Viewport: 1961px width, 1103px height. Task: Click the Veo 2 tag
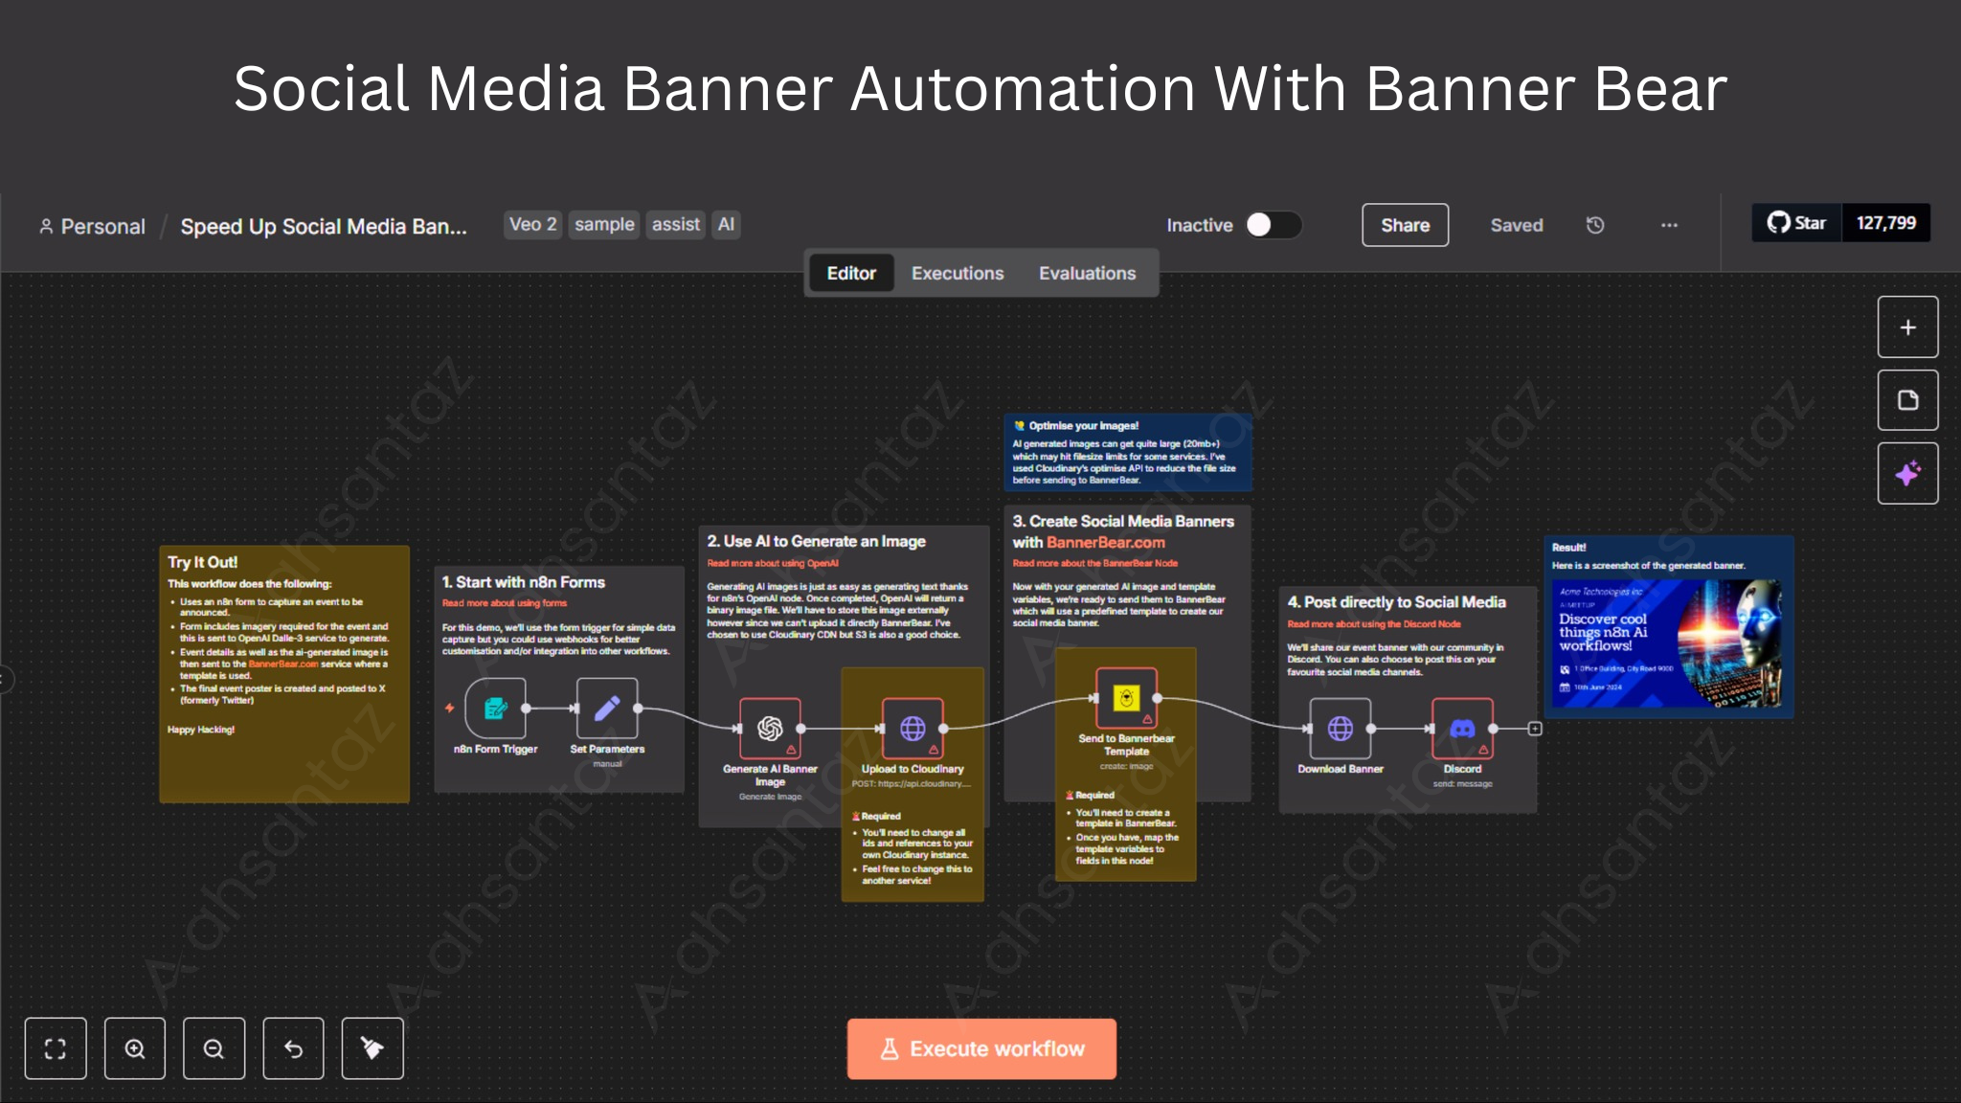(532, 225)
